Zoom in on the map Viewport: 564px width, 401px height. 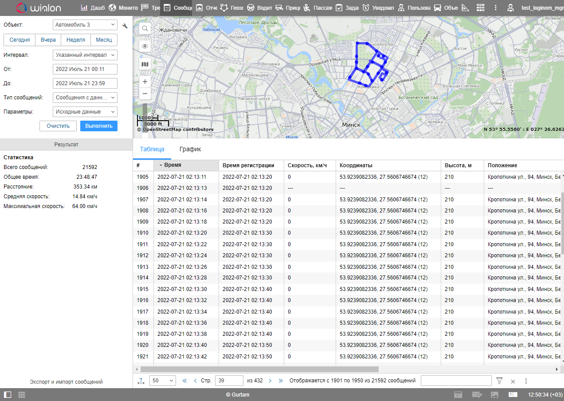click(145, 82)
